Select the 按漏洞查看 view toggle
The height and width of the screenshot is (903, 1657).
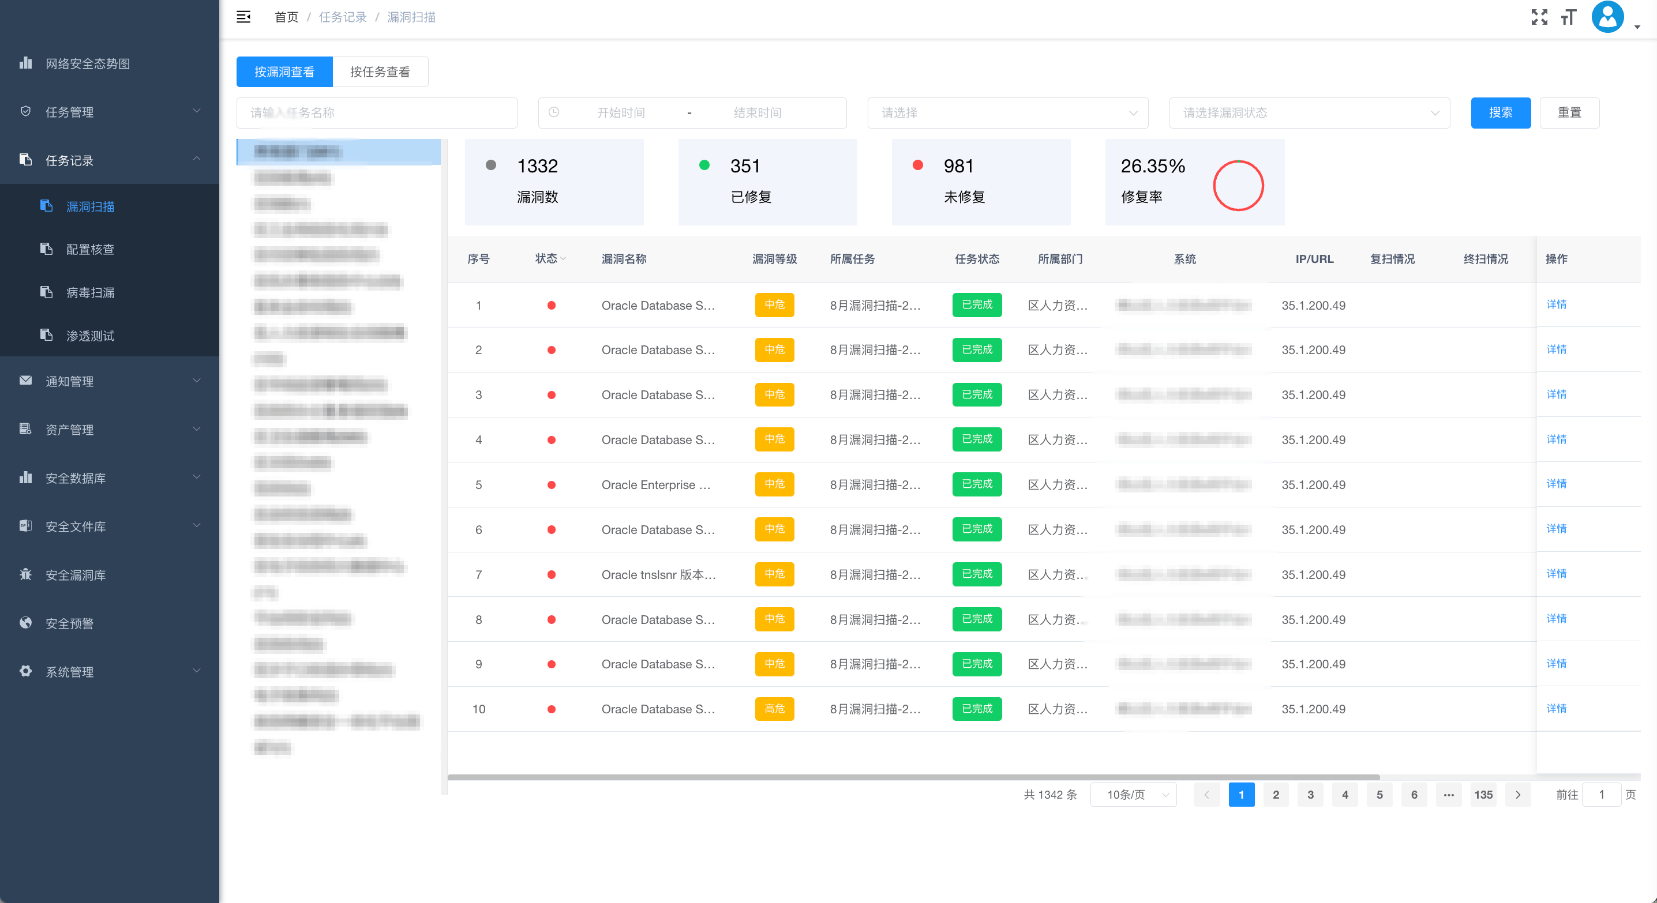point(284,72)
